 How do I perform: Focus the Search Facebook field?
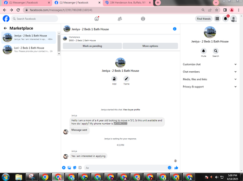(x=35, y=19)
